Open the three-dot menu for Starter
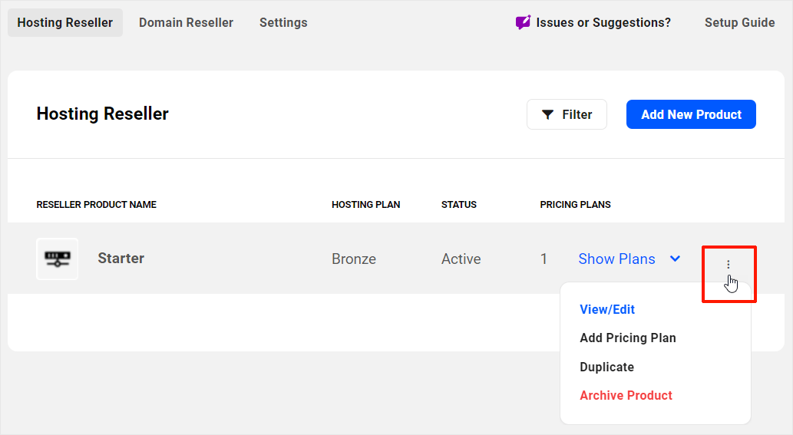 coord(729,264)
